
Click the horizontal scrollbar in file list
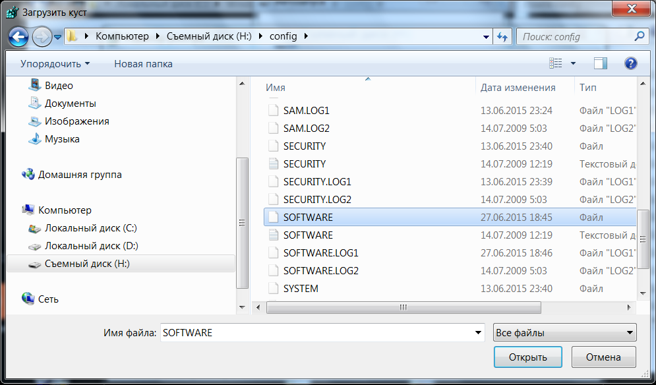point(401,308)
